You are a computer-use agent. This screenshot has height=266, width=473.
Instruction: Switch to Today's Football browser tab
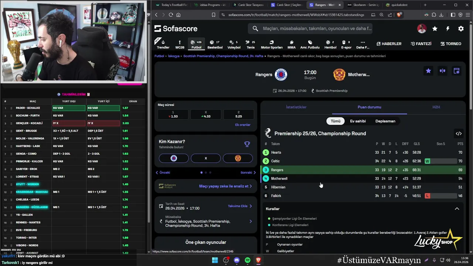click(x=172, y=5)
